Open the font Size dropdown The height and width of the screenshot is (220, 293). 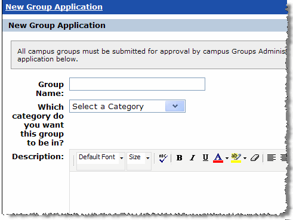139,161
